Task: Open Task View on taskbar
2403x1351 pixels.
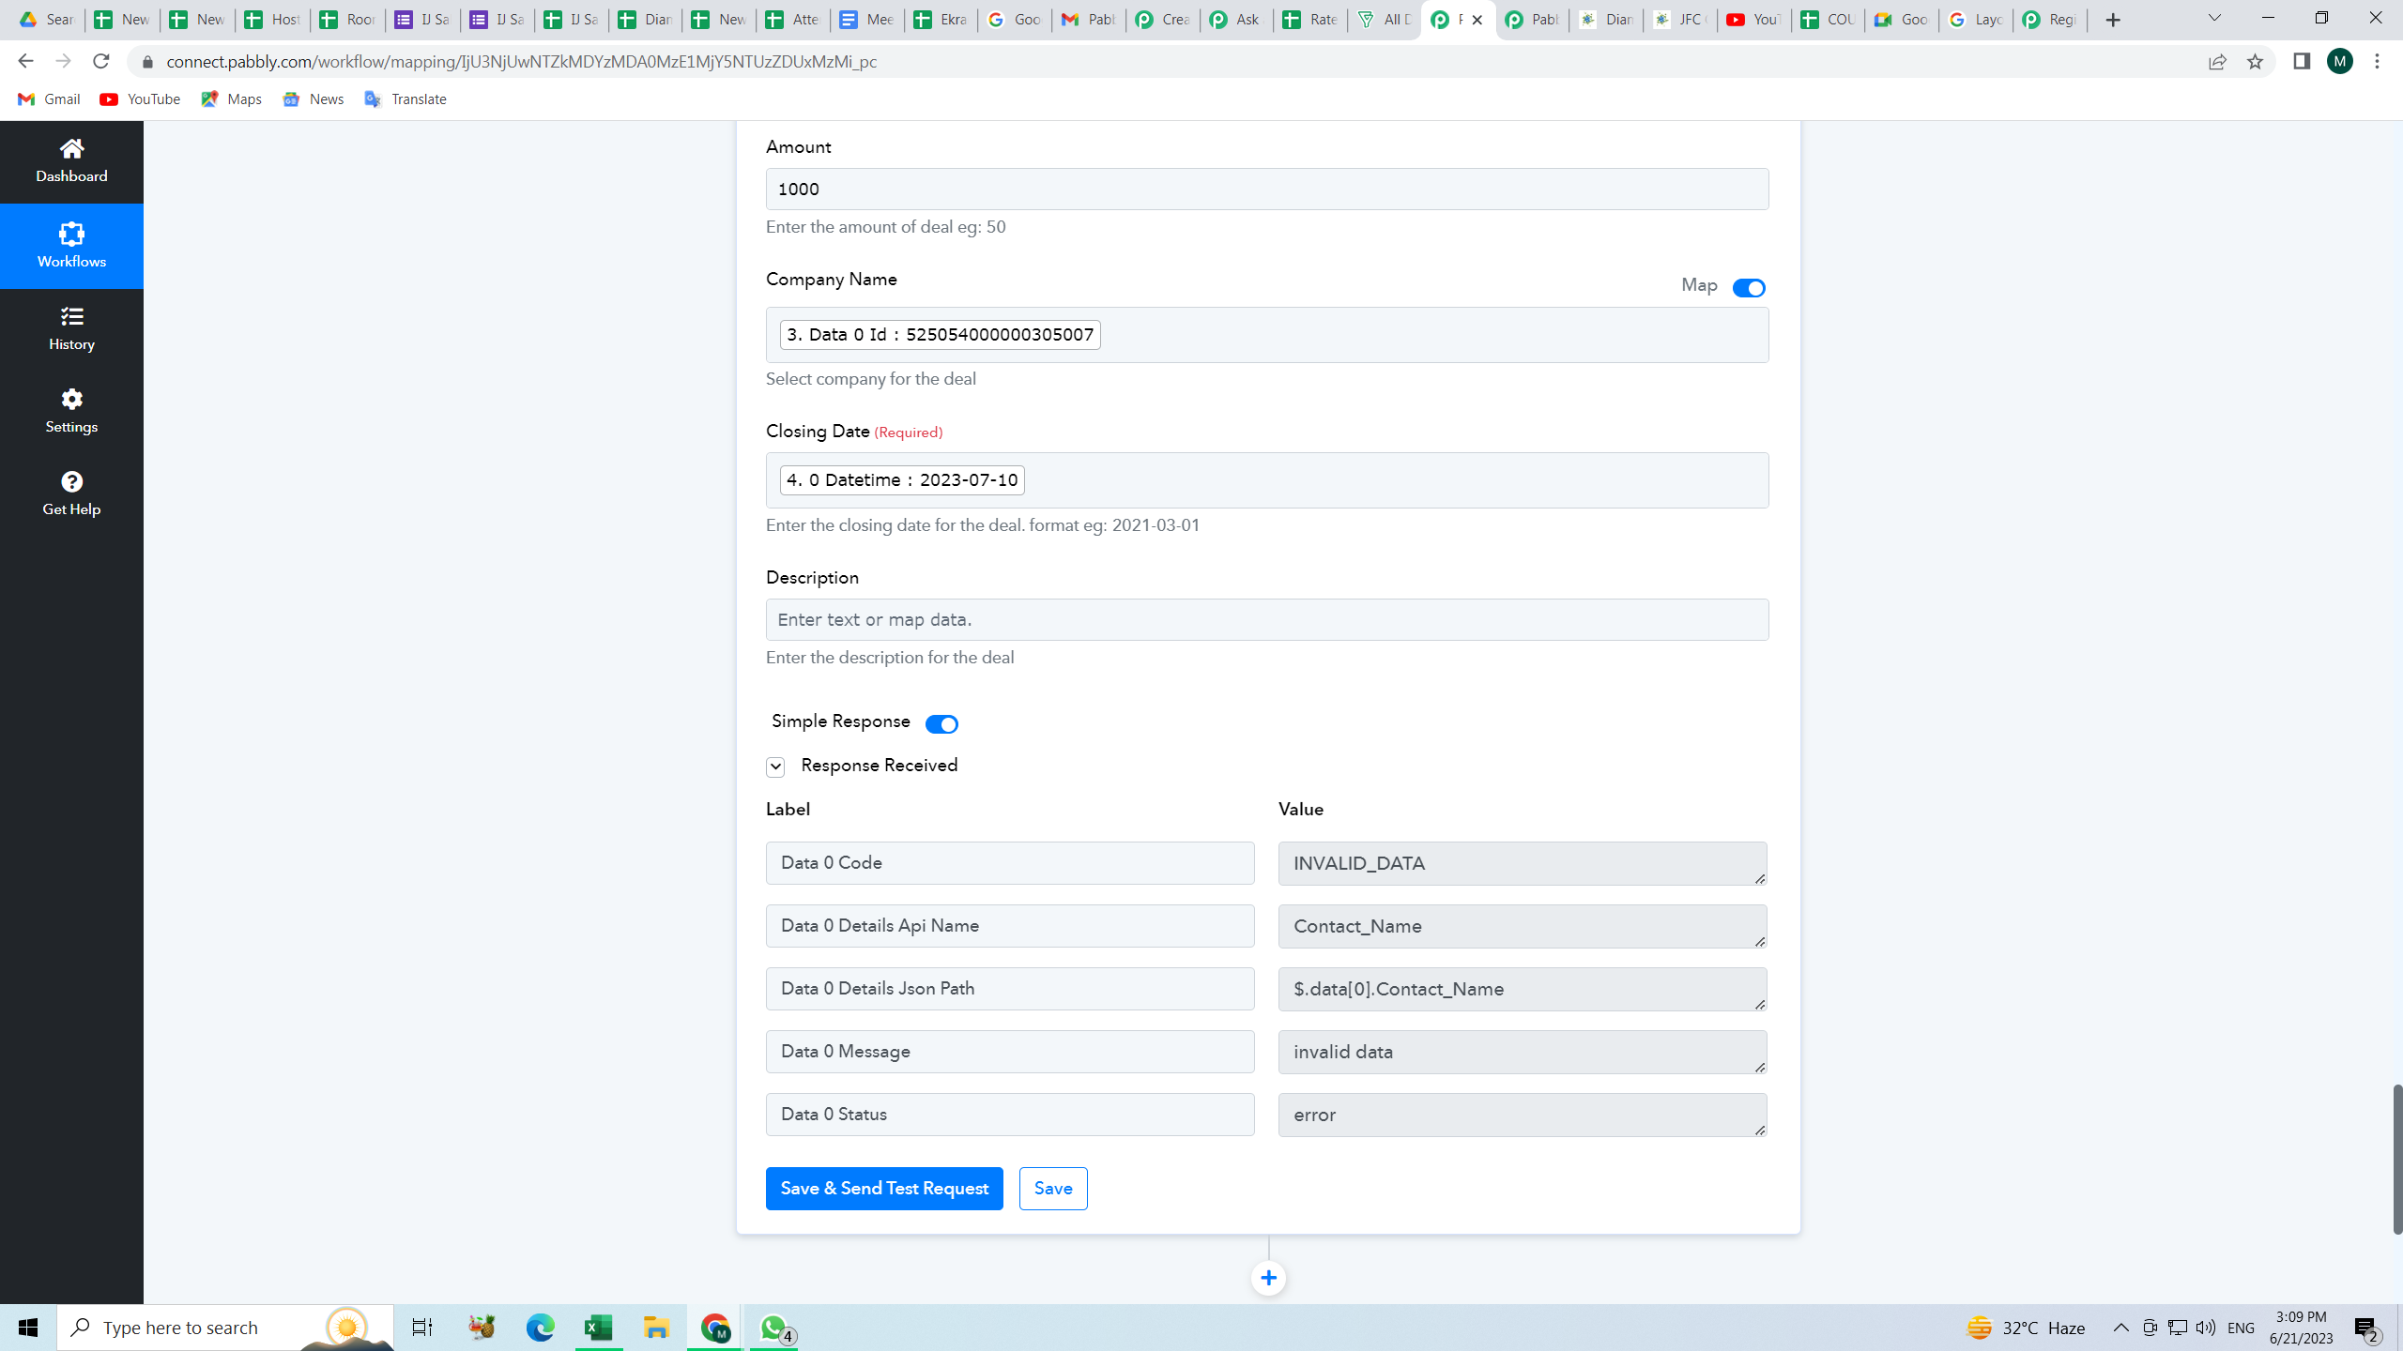Action: click(422, 1327)
